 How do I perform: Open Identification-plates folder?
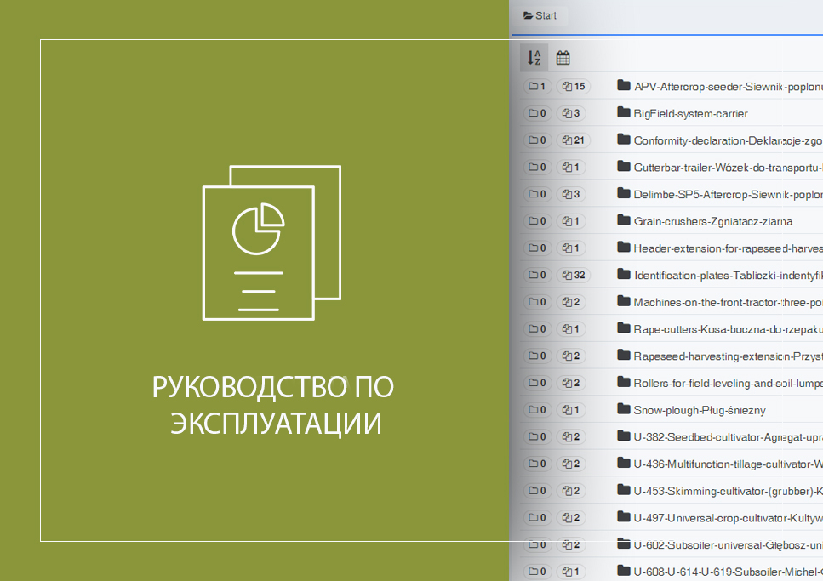pyautogui.click(x=728, y=275)
